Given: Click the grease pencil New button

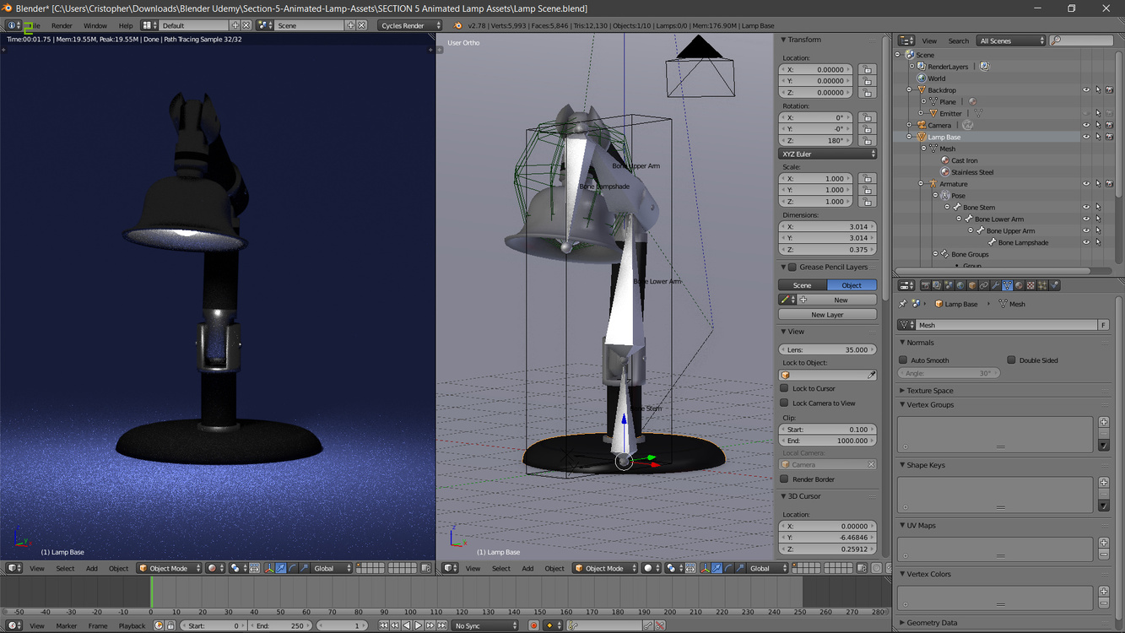Looking at the screenshot, I should tap(841, 300).
